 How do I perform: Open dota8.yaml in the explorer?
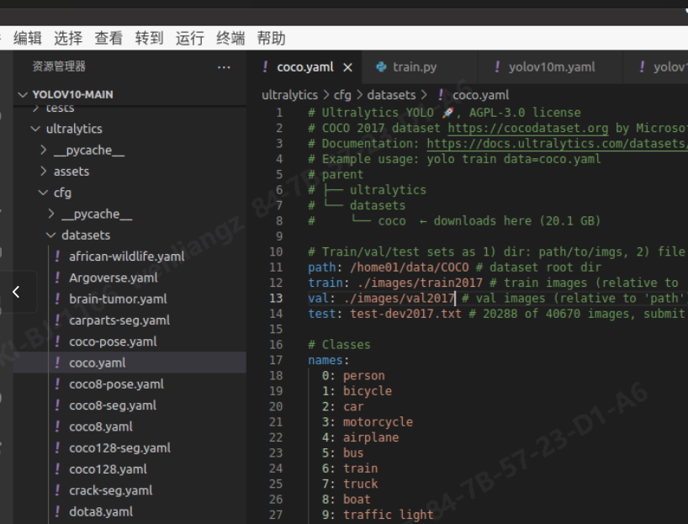(x=101, y=511)
